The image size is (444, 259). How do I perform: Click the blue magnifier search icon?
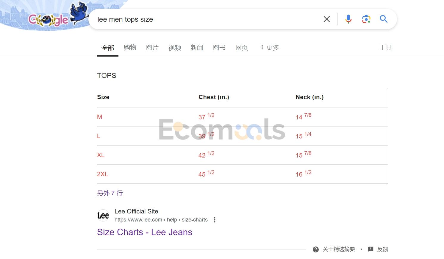pyautogui.click(x=384, y=19)
